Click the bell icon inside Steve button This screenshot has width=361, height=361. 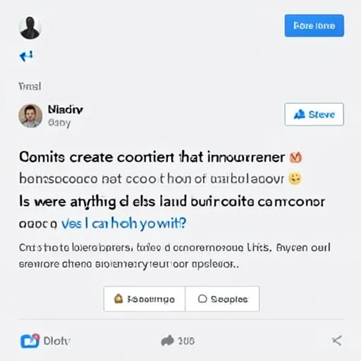click(300, 114)
